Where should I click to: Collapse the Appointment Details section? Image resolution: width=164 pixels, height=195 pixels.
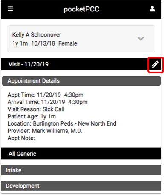pyautogui.click(x=81, y=81)
